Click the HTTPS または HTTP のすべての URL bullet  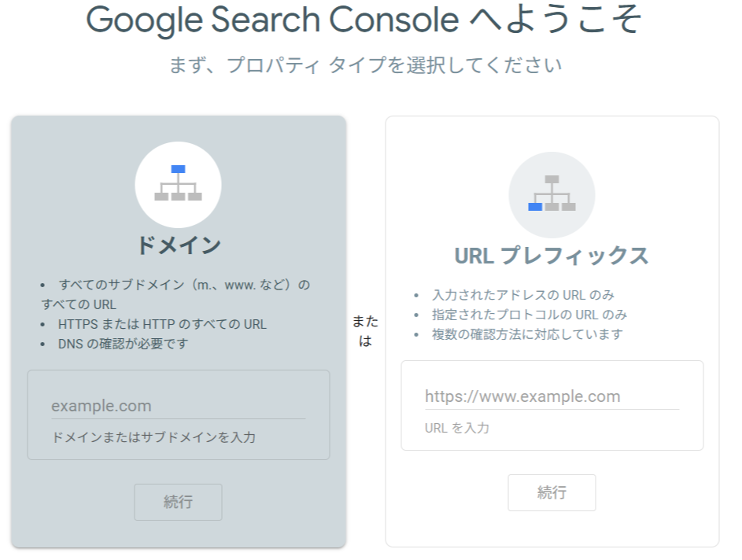[x=162, y=324]
